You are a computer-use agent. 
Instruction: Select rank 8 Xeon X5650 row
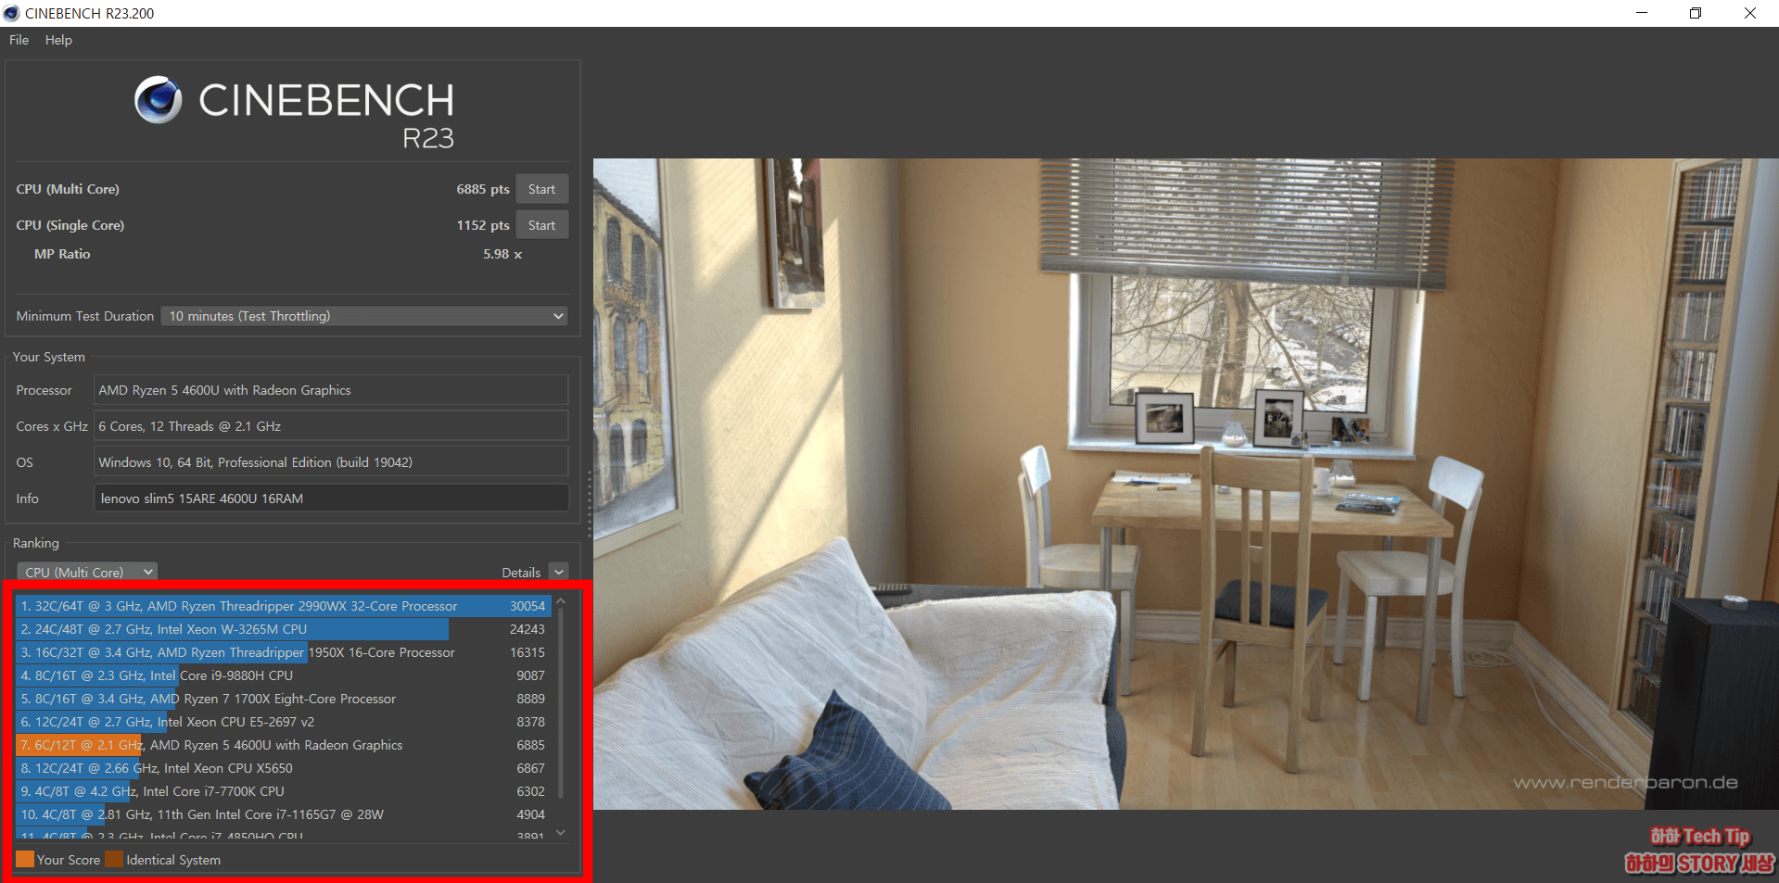pyautogui.click(x=284, y=768)
